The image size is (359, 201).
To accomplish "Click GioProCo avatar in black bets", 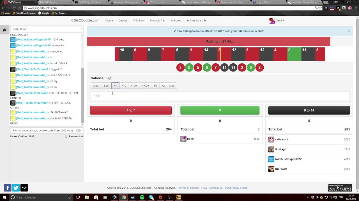I will (271, 169).
